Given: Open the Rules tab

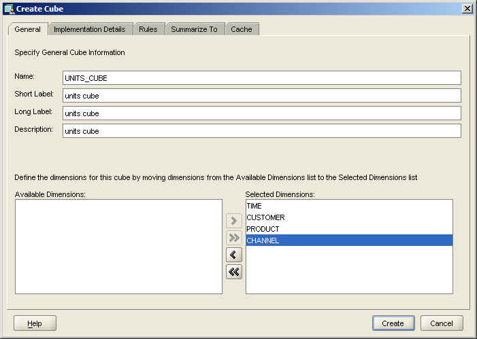Looking at the screenshot, I should point(148,29).
